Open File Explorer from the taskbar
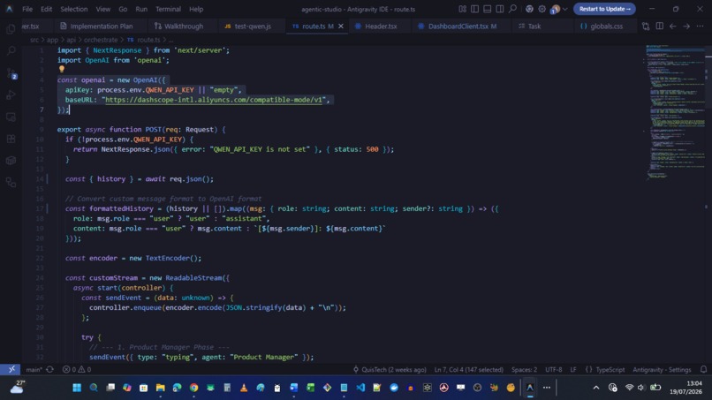712x400 pixels. click(x=160, y=388)
